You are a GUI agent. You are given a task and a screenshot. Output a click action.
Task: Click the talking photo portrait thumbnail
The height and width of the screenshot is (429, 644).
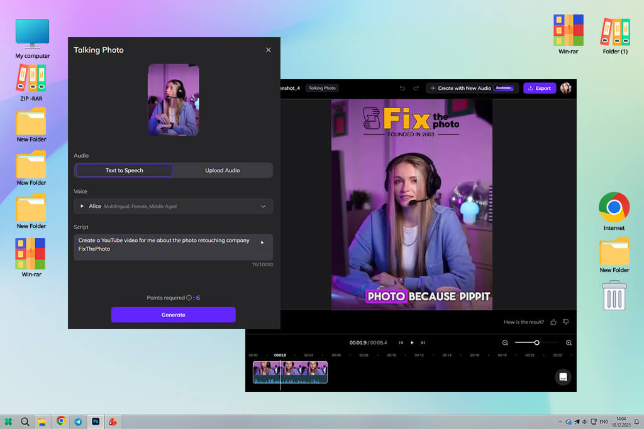point(174,100)
